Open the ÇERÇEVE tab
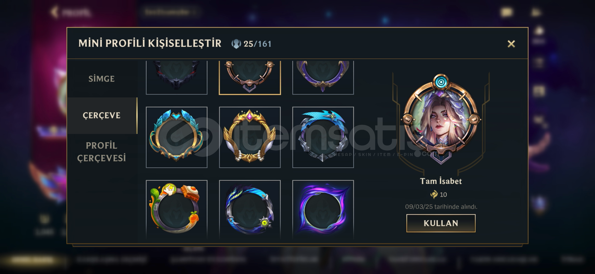The width and height of the screenshot is (595, 274). 102,115
